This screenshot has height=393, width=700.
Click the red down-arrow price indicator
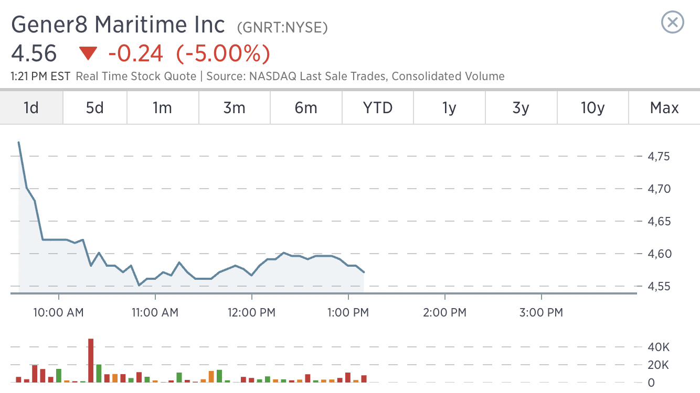[88, 53]
